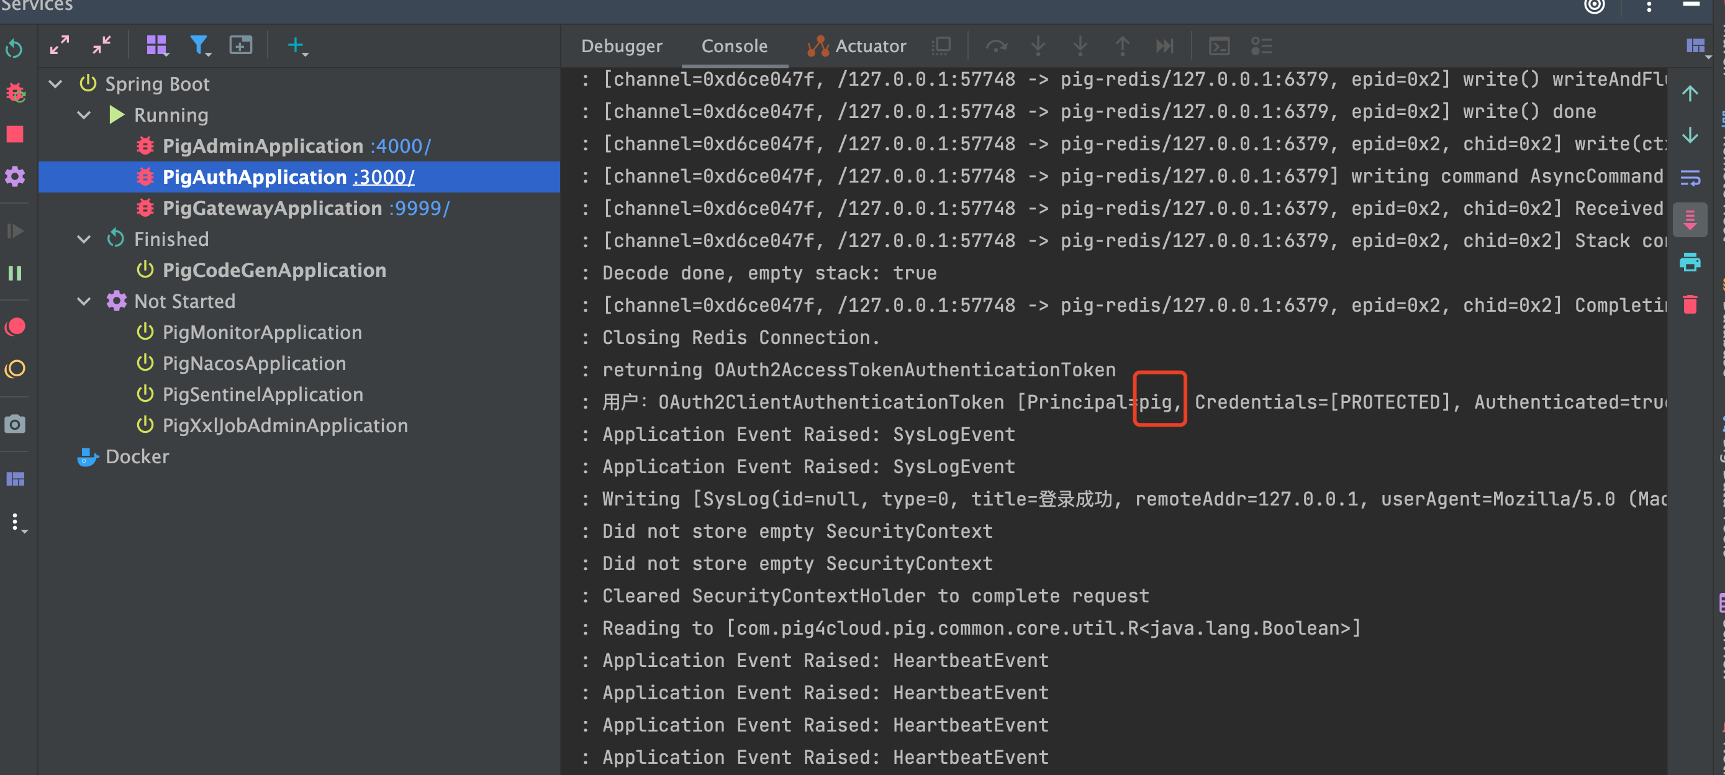Collapse the Not Started group
Image resolution: width=1725 pixels, height=775 pixels.
[84, 301]
